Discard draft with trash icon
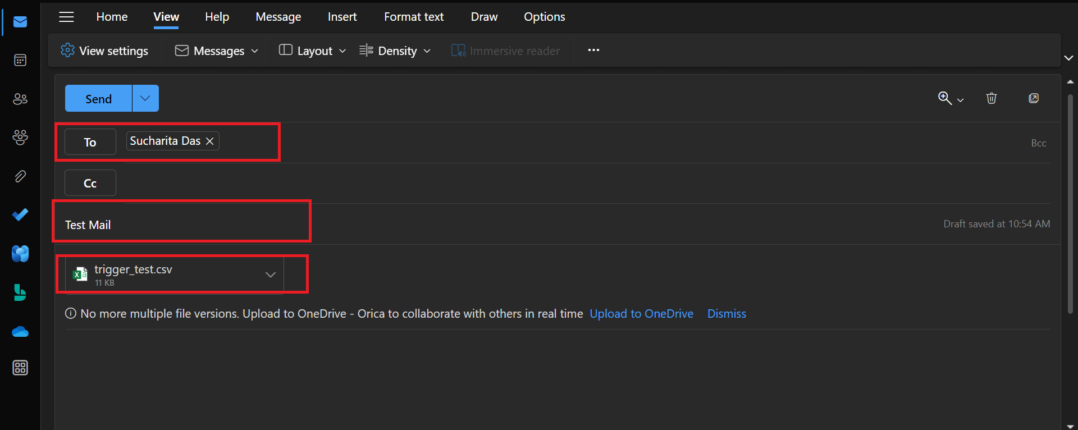1078x430 pixels. coord(992,98)
